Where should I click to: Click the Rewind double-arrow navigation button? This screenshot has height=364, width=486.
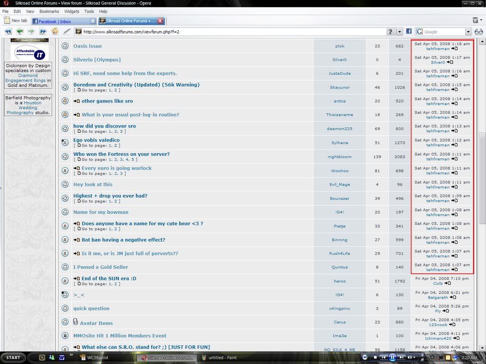[x=8, y=31]
